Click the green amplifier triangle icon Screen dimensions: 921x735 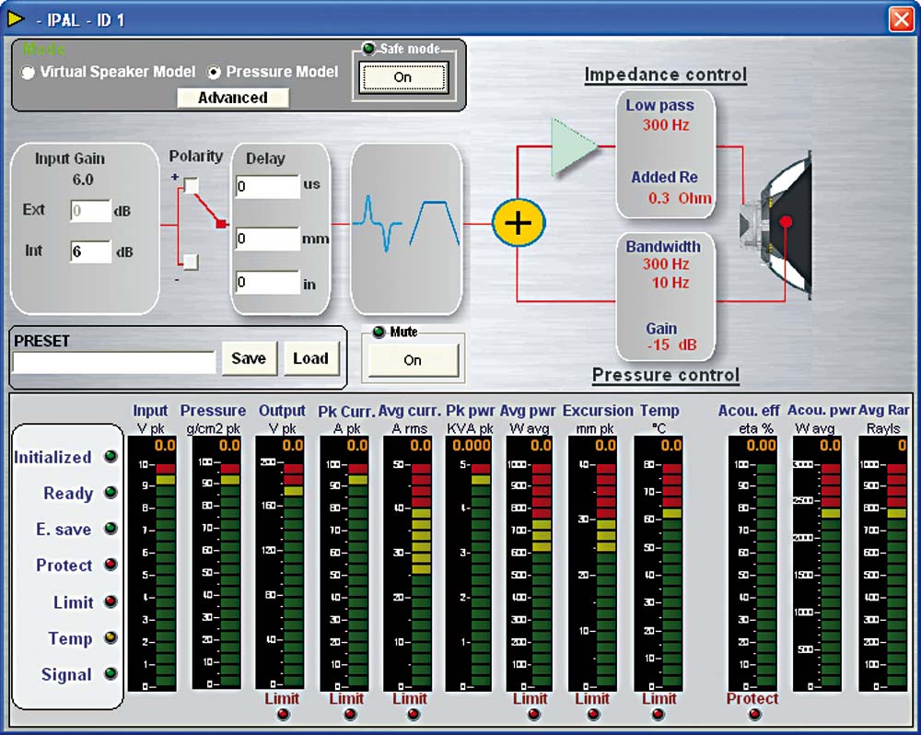click(x=574, y=146)
